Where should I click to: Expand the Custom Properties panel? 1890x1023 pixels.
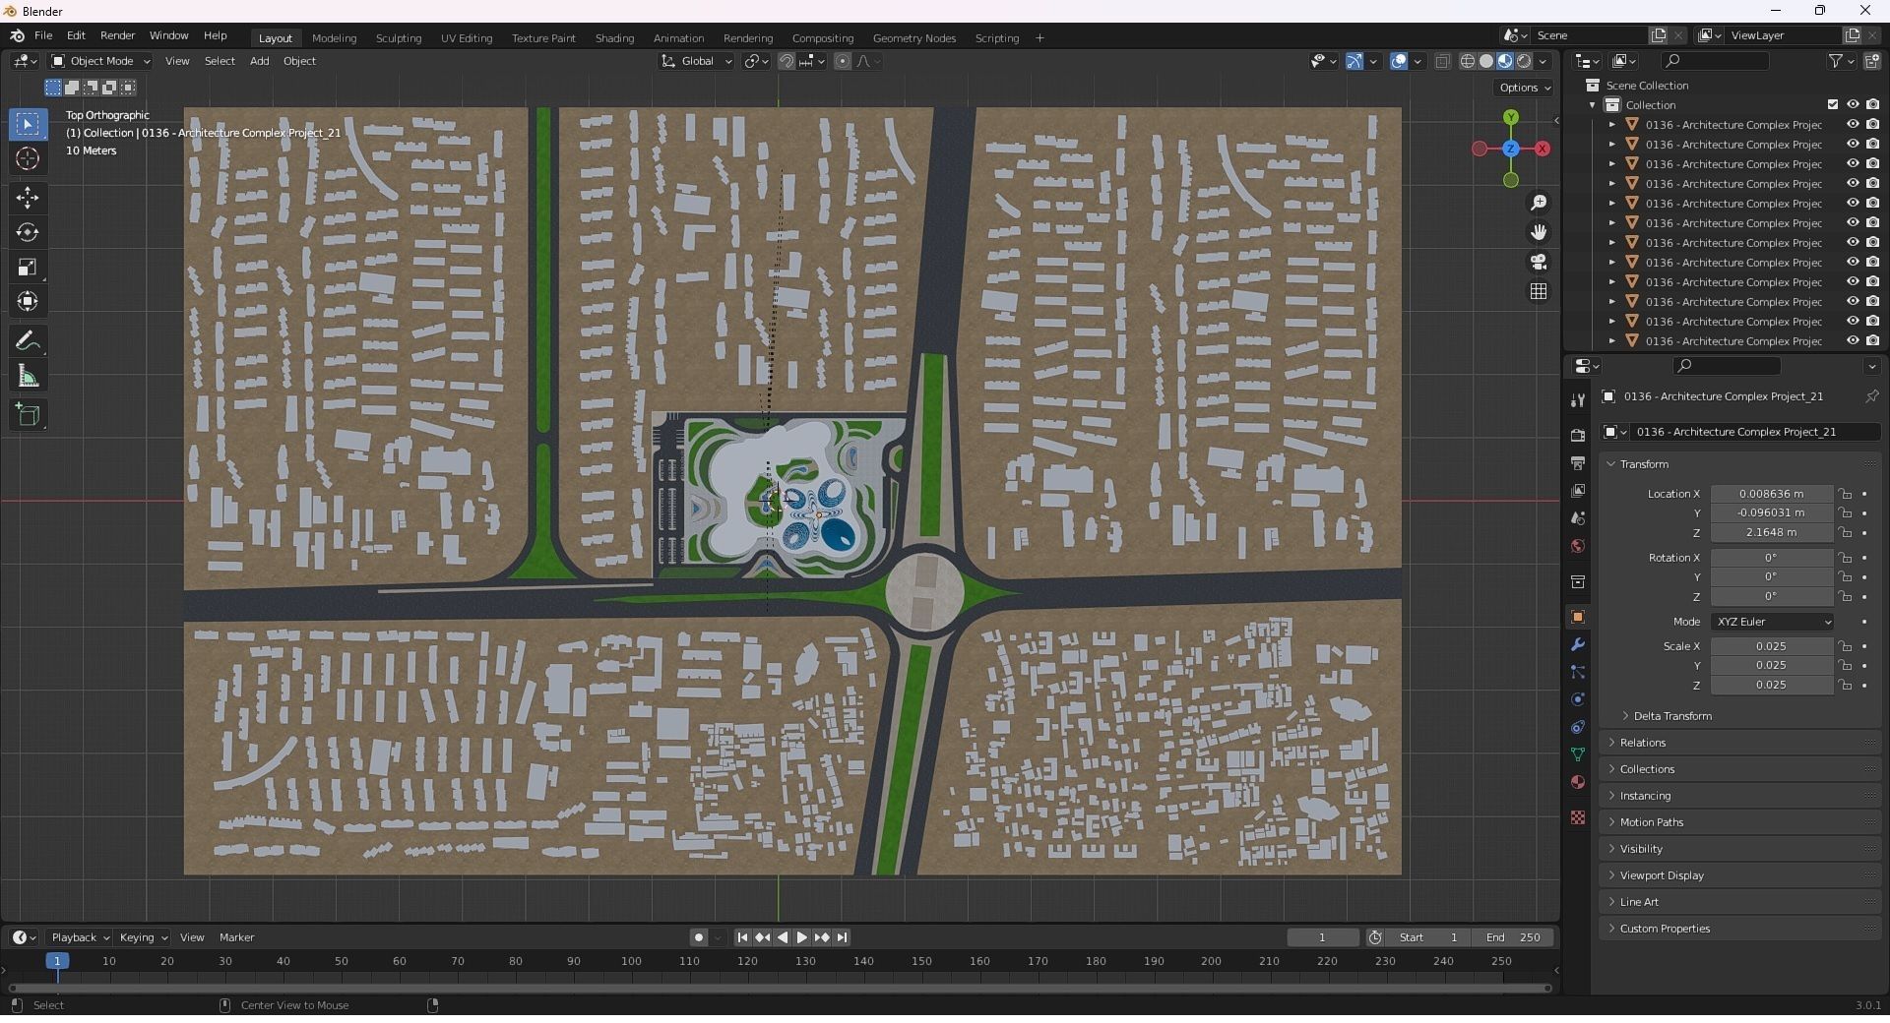[1665, 929]
